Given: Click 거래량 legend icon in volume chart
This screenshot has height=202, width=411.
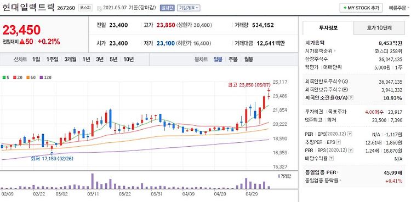Looking at the screenshot, I should point(279,176).
